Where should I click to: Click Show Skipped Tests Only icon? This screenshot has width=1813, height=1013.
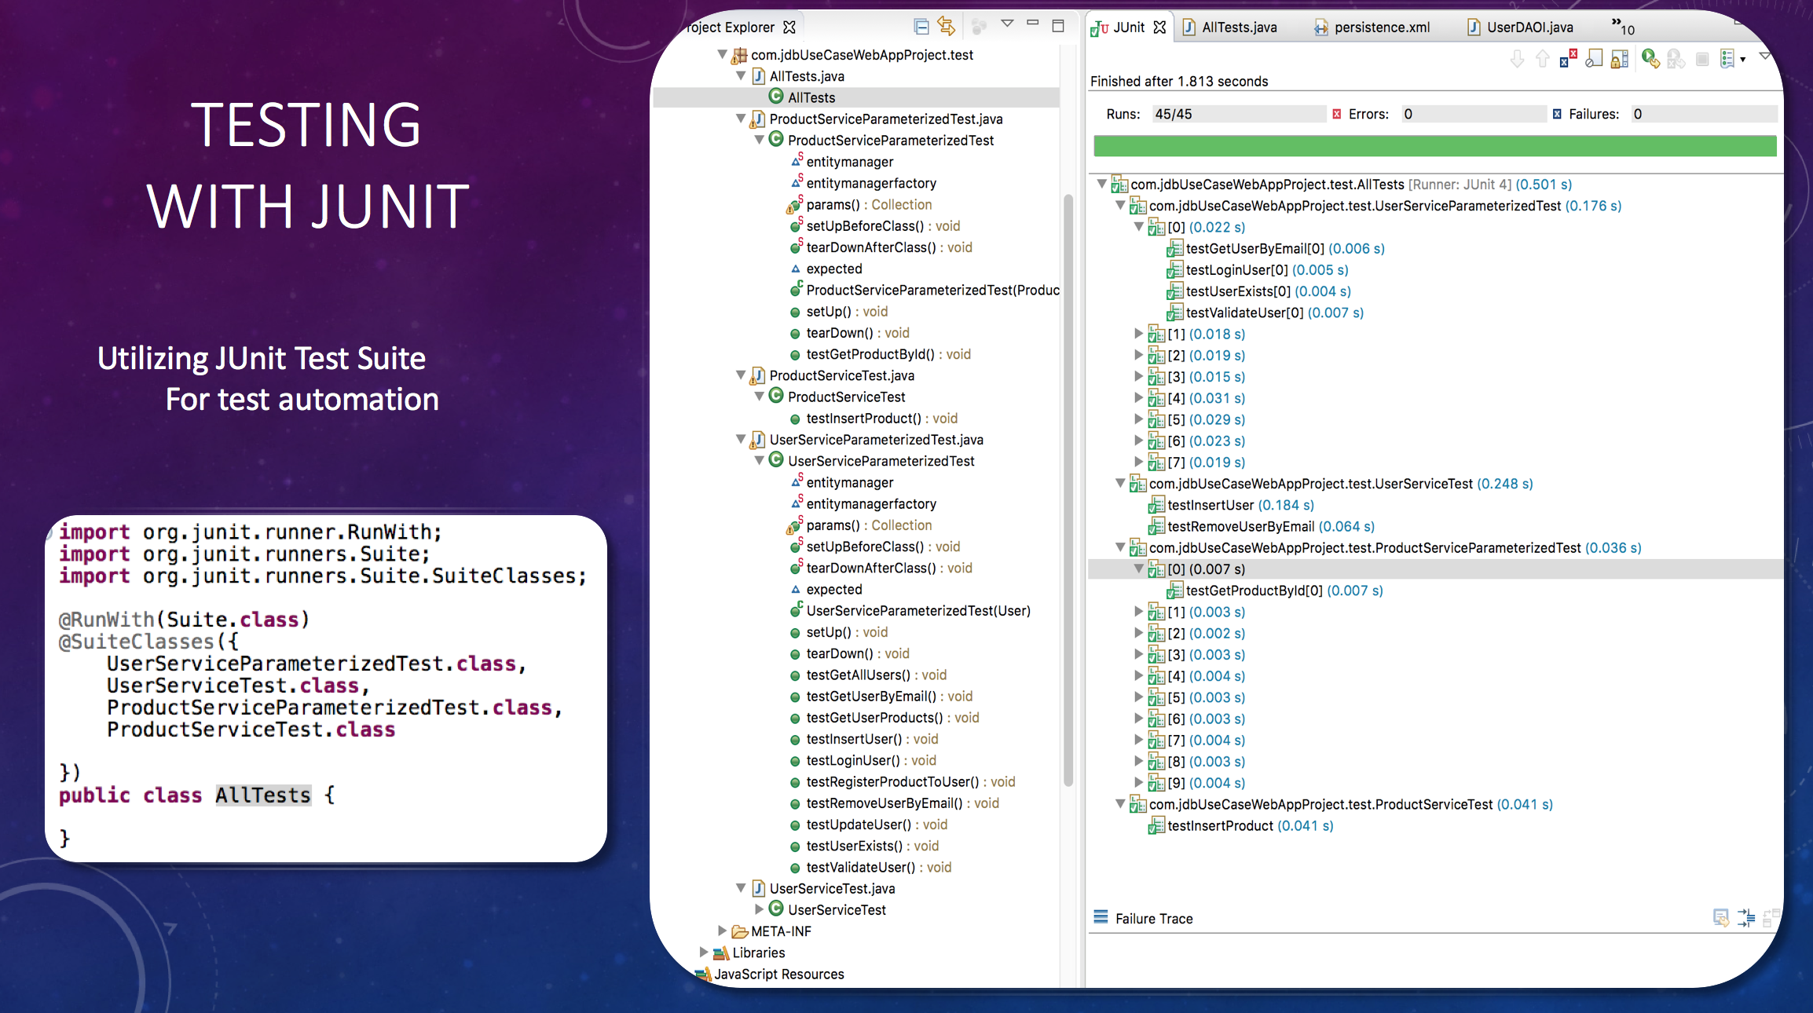[1594, 59]
